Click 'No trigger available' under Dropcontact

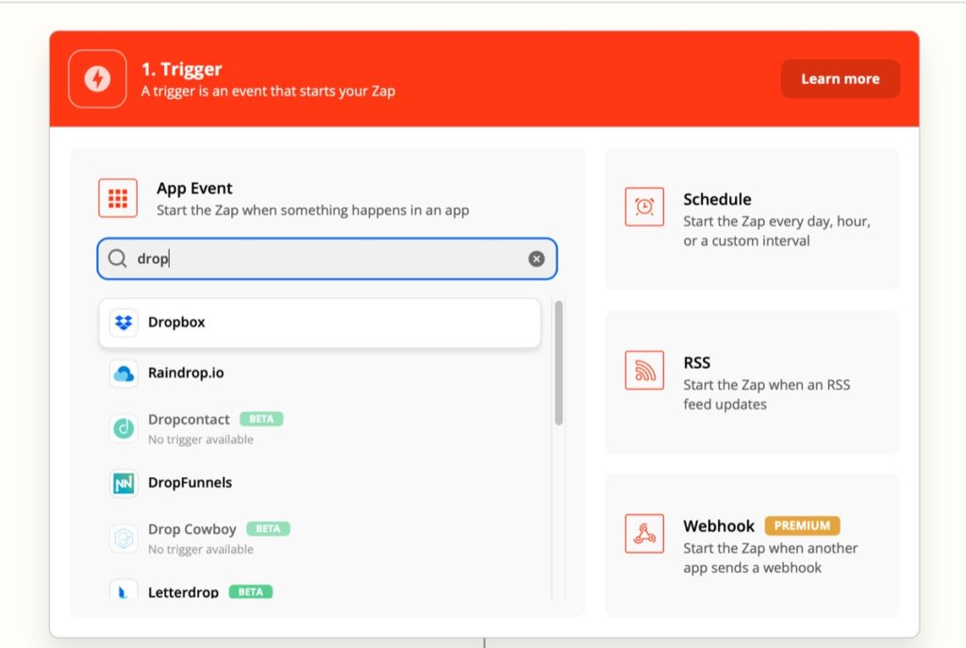(x=201, y=440)
